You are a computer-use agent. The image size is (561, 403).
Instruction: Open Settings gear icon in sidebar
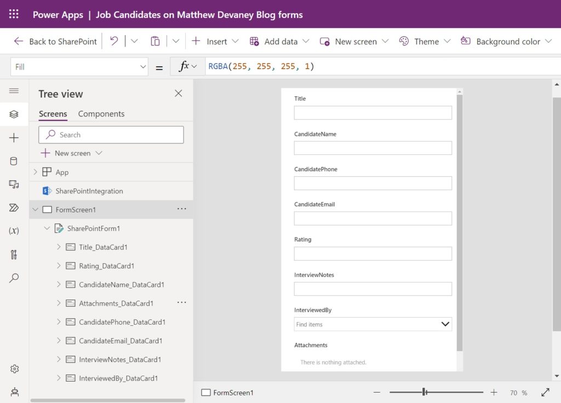pyautogui.click(x=14, y=369)
